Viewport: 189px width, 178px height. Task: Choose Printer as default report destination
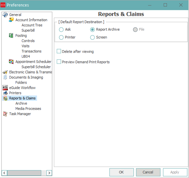tap(61, 37)
